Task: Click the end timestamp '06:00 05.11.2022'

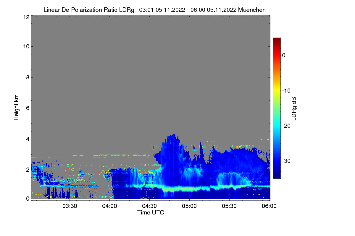Action: (x=213, y=10)
